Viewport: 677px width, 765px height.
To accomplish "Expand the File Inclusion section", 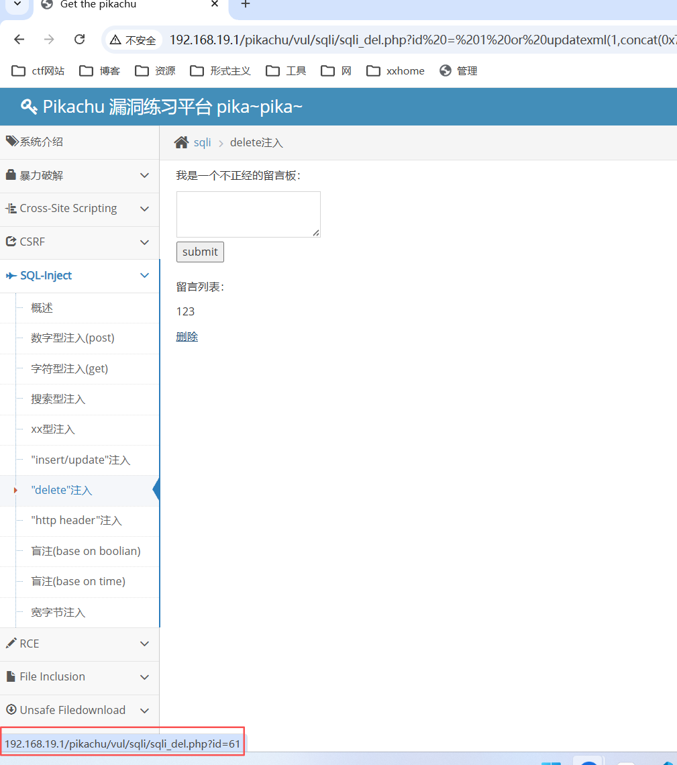I will [x=79, y=677].
